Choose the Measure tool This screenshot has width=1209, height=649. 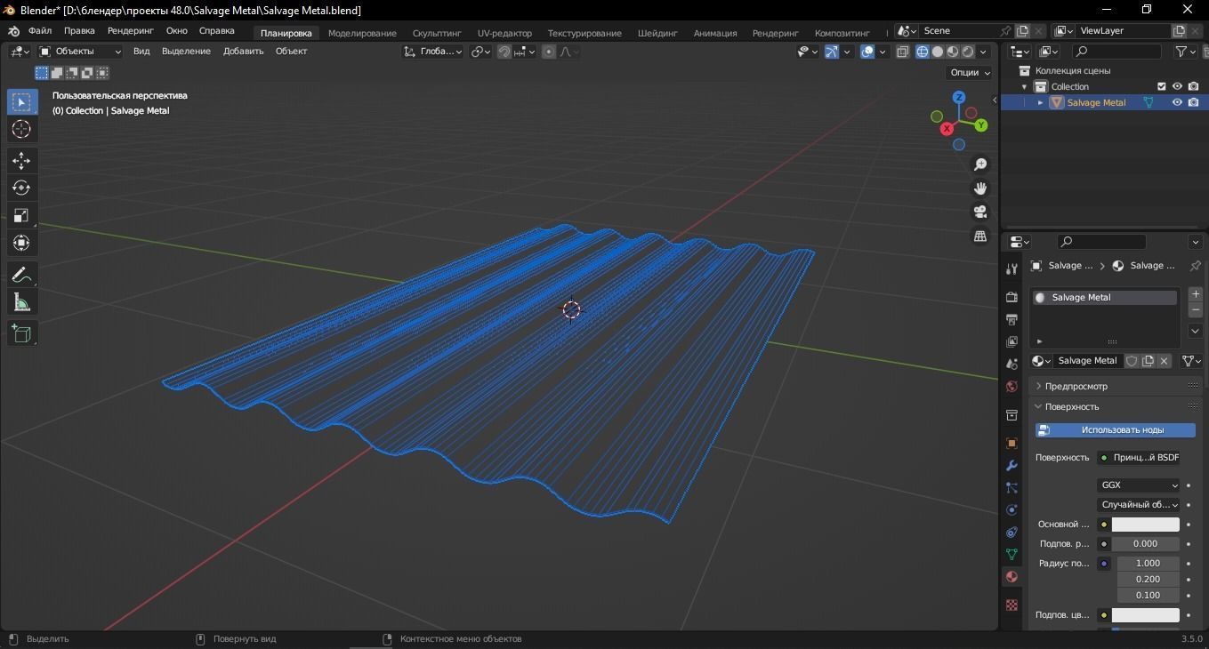click(x=21, y=302)
